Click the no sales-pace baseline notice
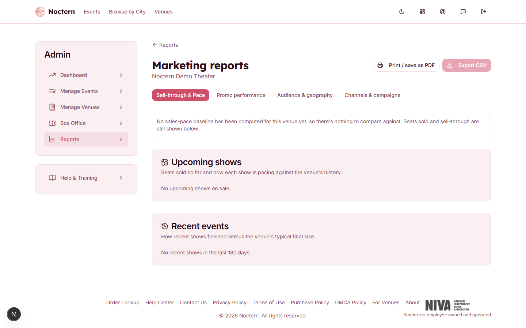Viewport: 526px width, 328px height. pos(321,125)
